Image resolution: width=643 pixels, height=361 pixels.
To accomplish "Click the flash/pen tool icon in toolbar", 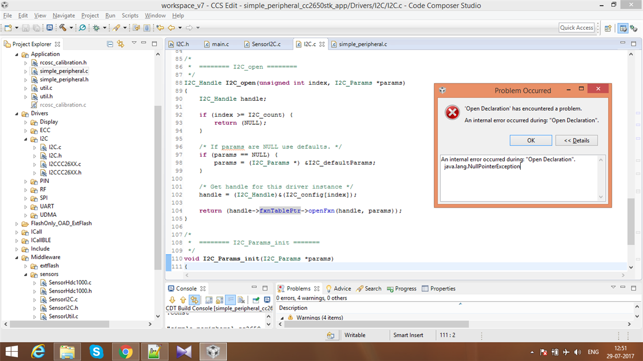I will tap(116, 28).
